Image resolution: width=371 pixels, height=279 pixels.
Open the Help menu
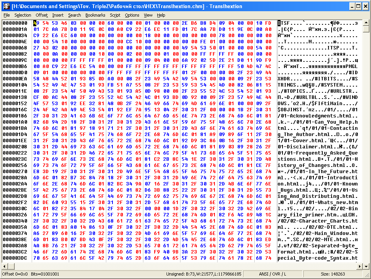point(161,15)
